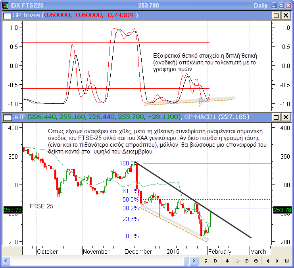Click the black left-pointing triangle icon

point(268,261)
